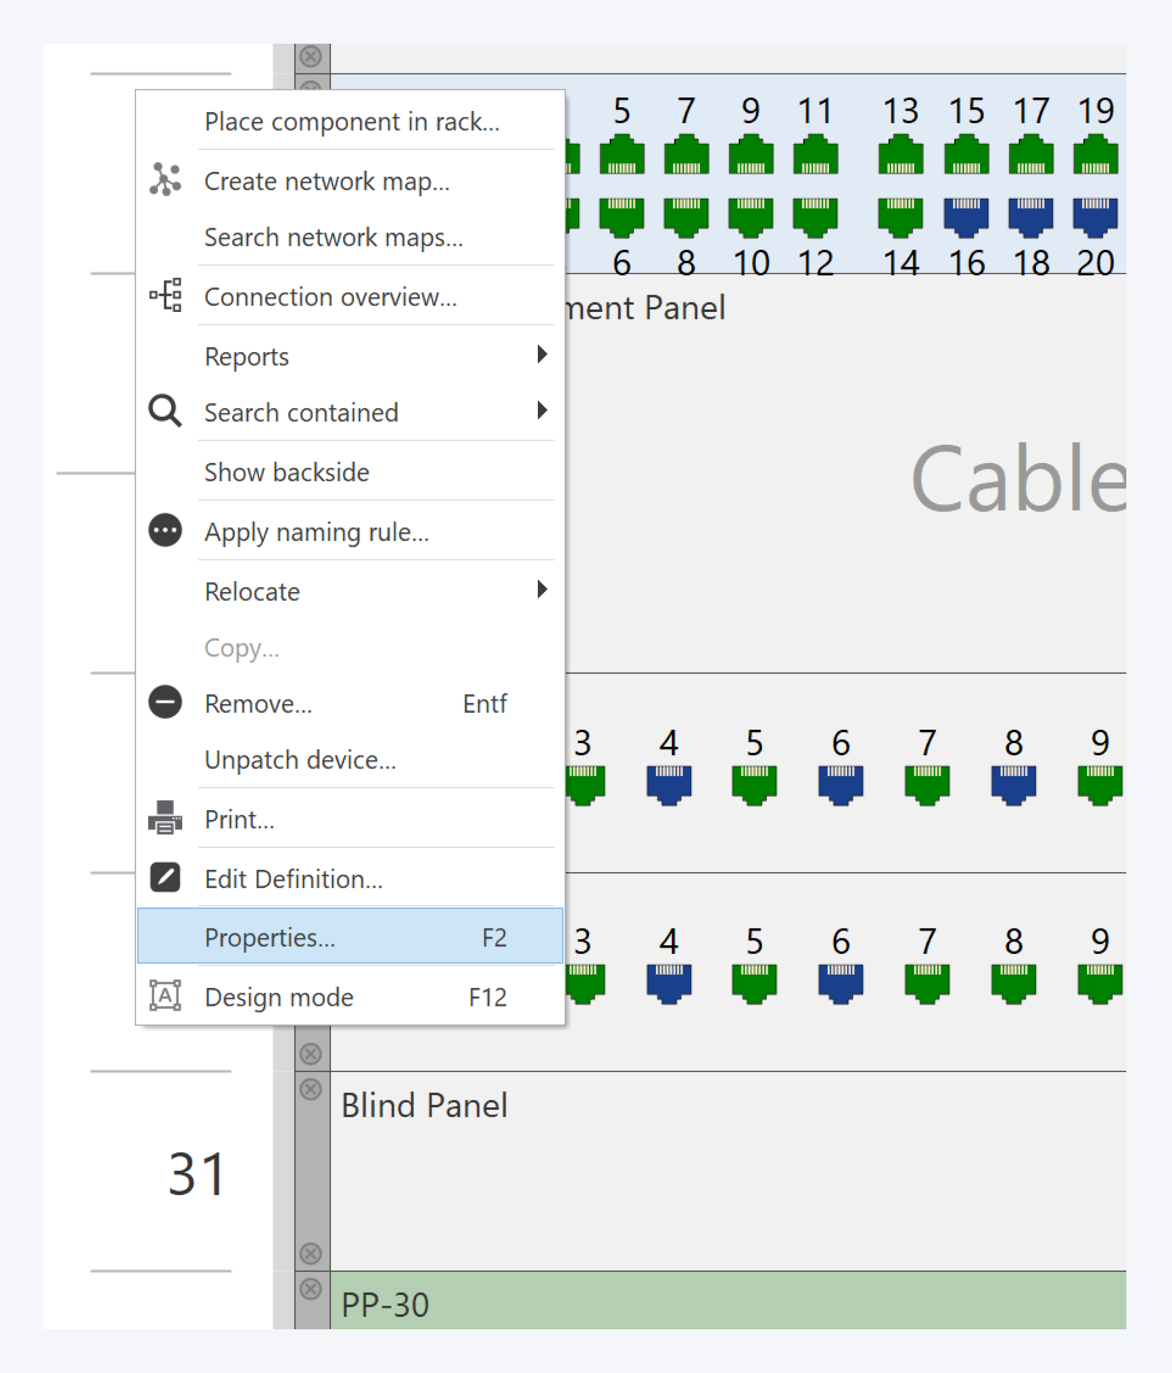
Task: Select the Edit Definition pencil icon
Action: click(166, 877)
